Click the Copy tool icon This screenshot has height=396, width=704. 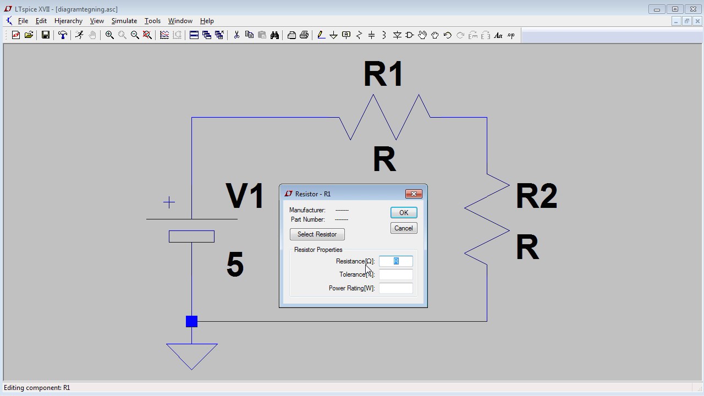coord(249,35)
